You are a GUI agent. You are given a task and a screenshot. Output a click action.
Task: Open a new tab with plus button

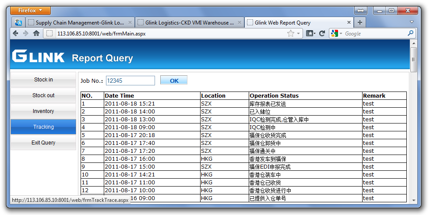360,22
